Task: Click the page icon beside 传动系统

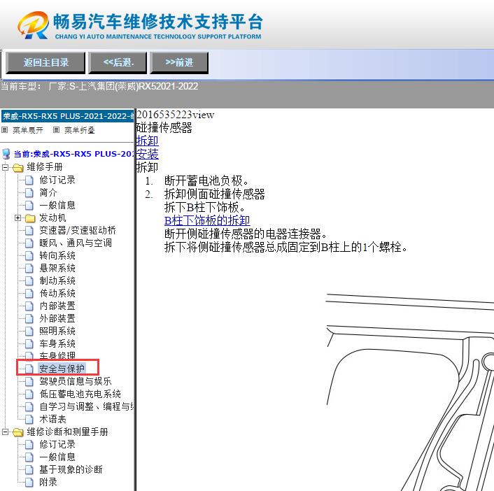Action: [x=29, y=294]
